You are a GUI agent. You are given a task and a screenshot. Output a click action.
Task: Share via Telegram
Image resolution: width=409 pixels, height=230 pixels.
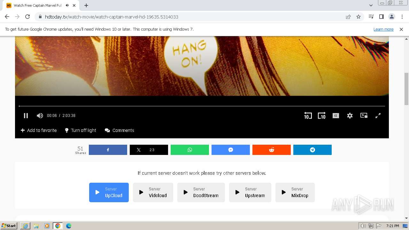(x=313, y=150)
